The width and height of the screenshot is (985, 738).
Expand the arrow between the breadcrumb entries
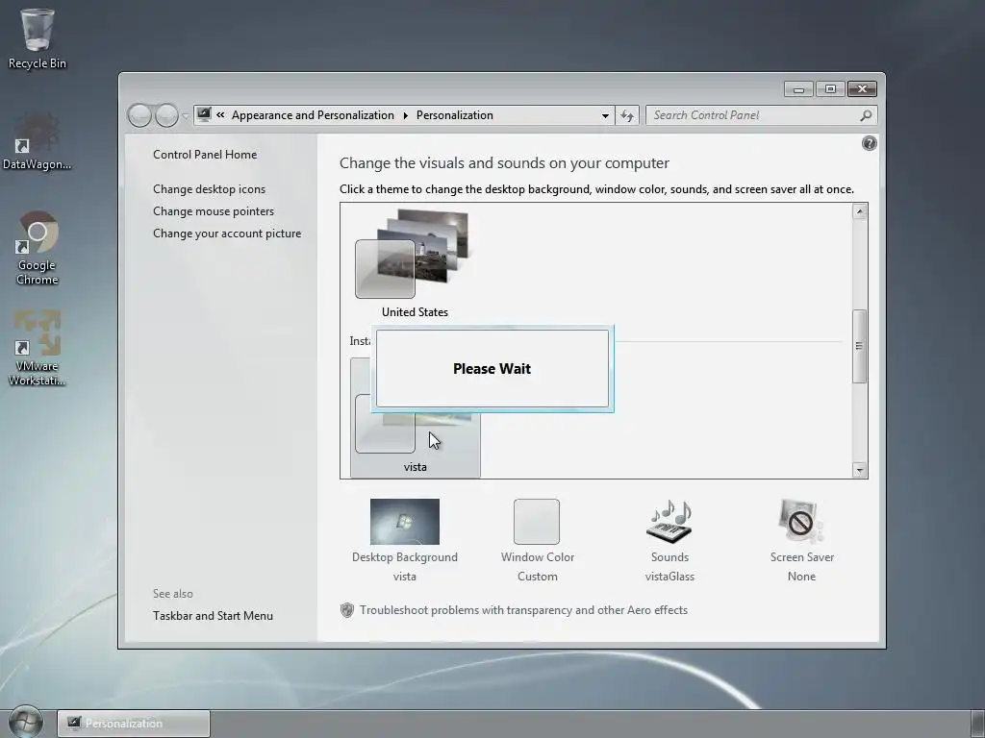(405, 115)
